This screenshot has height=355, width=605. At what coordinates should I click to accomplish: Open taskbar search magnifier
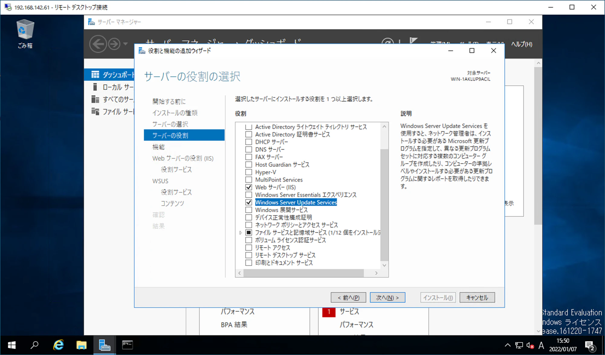coord(34,345)
